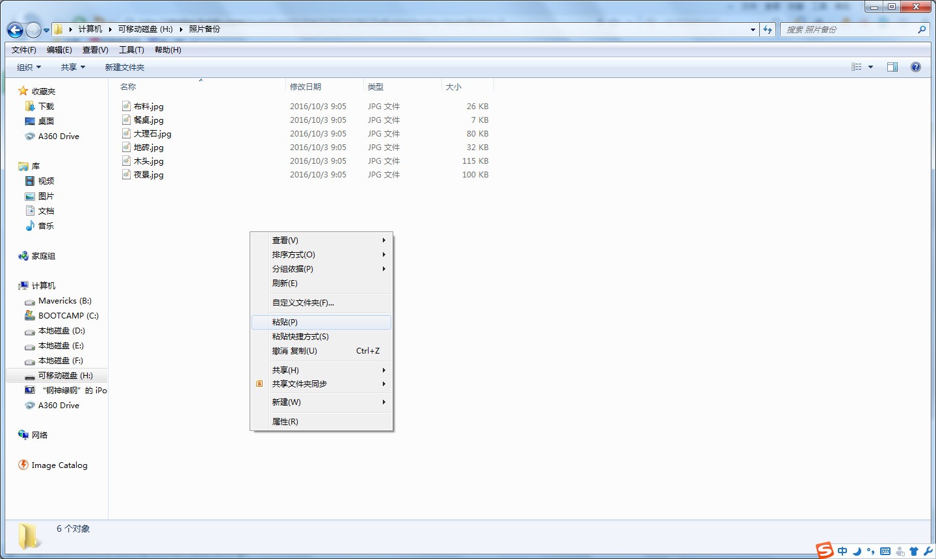Toggle Sogou Chinese punctuation mode
This screenshot has height=559, width=936.
[x=870, y=551]
